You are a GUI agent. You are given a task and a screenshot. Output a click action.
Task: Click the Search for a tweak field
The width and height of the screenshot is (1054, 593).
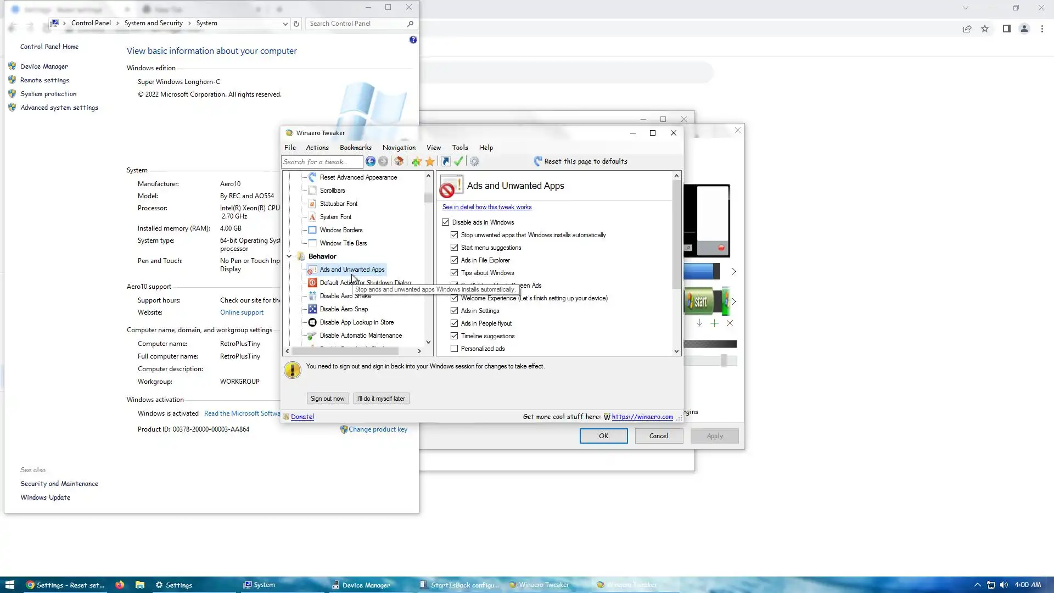(x=321, y=162)
